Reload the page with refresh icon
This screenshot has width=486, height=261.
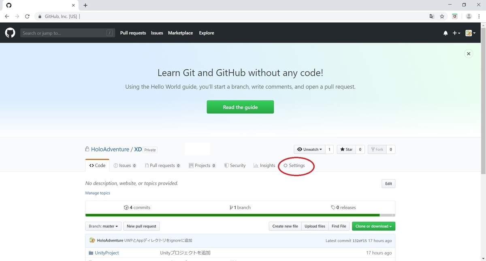[27, 16]
